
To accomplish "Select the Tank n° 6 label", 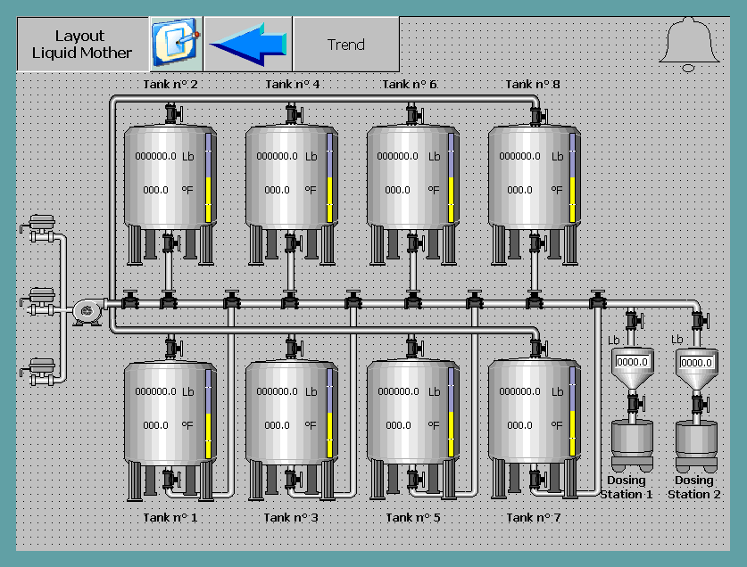I will (x=410, y=85).
